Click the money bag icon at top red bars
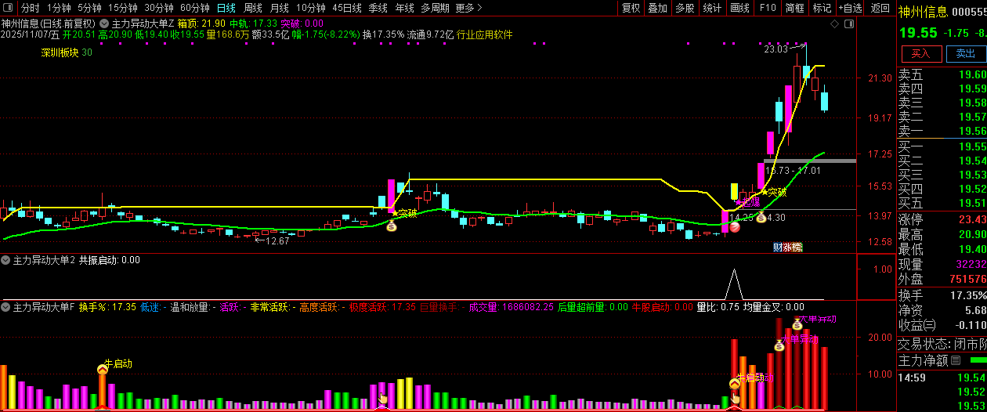This screenshot has height=412, width=987. (797, 324)
